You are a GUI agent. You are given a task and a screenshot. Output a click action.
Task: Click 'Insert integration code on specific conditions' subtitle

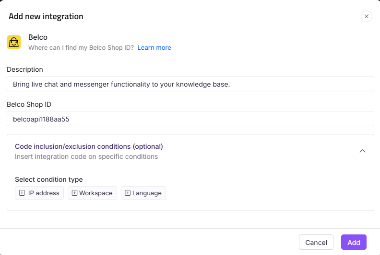pos(86,156)
